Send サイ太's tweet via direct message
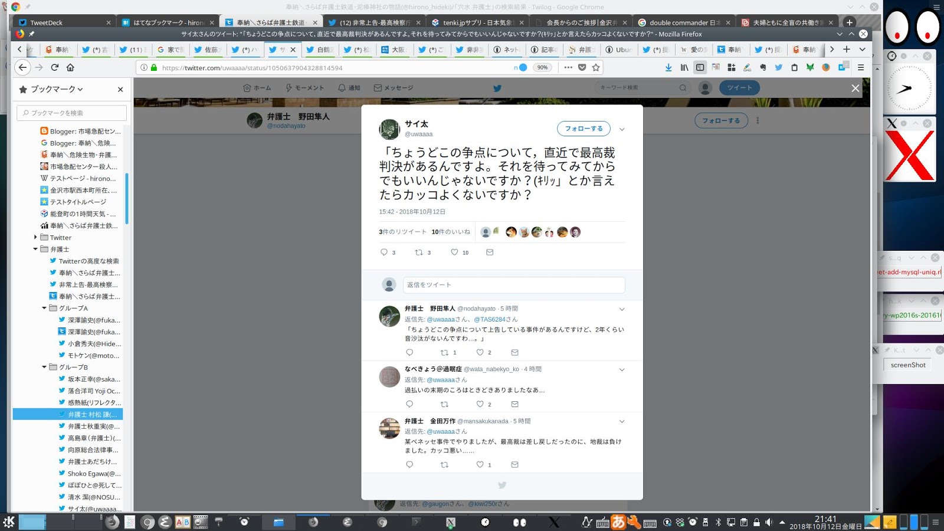Screen dimensions: 944x531 pyautogui.click(x=490, y=252)
